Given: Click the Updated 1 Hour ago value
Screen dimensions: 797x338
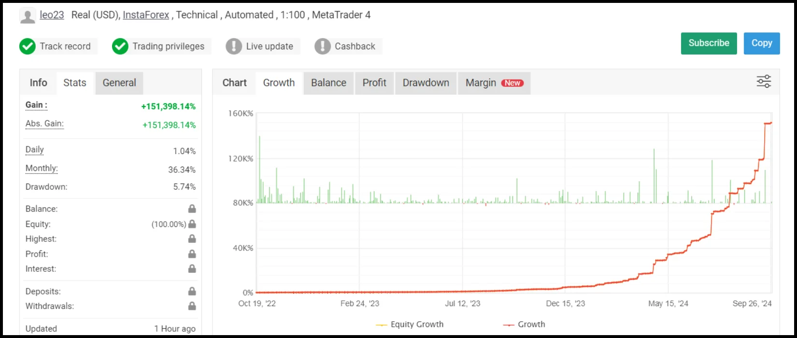Looking at the screenshot, I should 175,329.
